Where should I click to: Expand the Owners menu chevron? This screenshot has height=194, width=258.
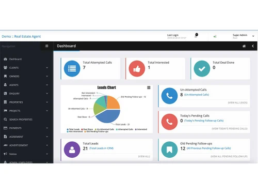tap(47, 76)
